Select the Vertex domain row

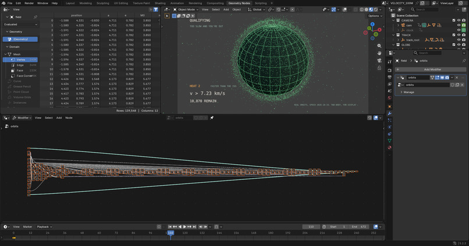point(20,60)
